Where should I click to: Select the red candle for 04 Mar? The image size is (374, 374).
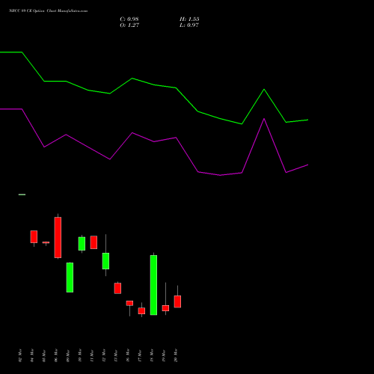click(34, 236)
